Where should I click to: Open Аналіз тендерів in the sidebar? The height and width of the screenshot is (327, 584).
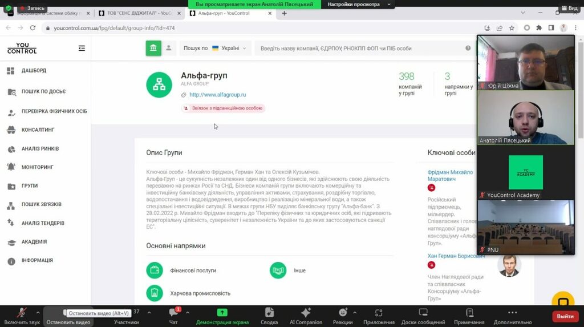tap(43, 223)
